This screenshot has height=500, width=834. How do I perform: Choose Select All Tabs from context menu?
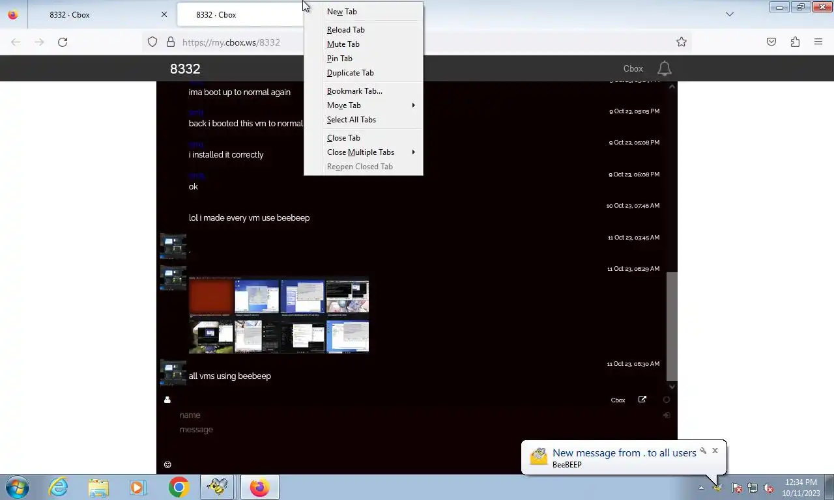pos(364,120)
